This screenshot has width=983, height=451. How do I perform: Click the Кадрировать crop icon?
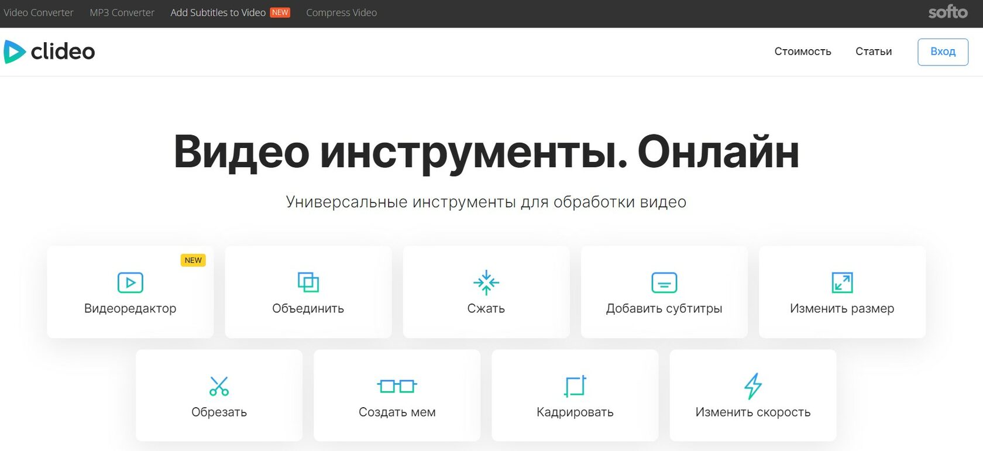(575, 386)
